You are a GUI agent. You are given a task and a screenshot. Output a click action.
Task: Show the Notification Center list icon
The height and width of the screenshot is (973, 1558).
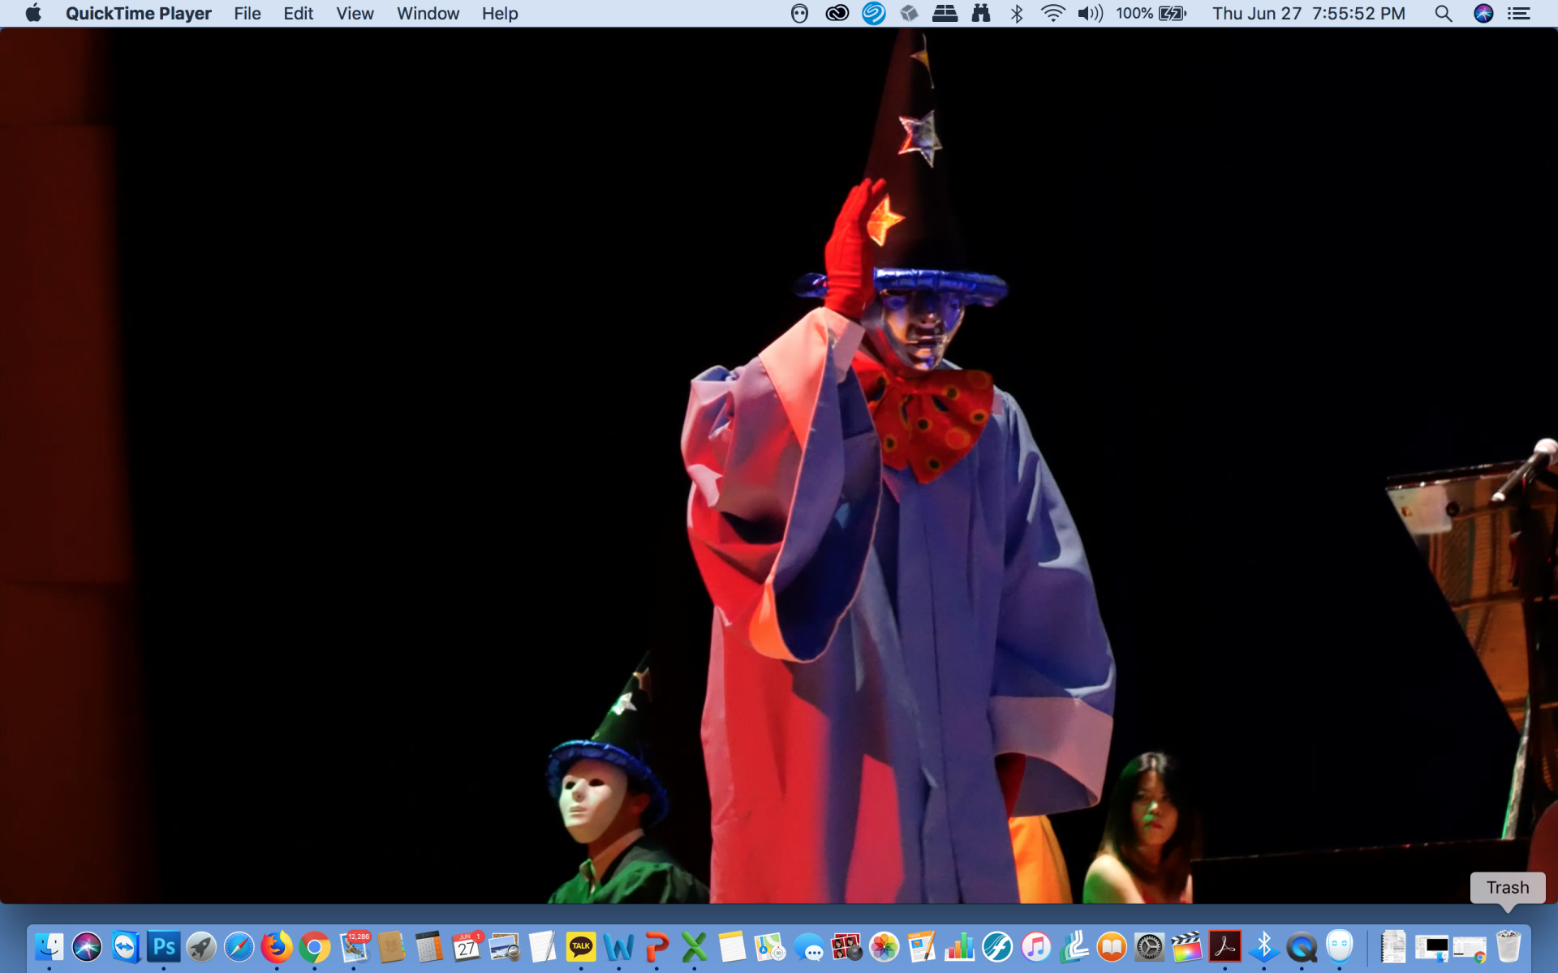point(1518,14)
